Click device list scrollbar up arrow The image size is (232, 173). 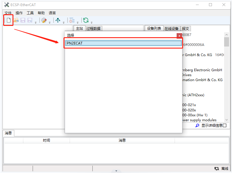[226, 35]
